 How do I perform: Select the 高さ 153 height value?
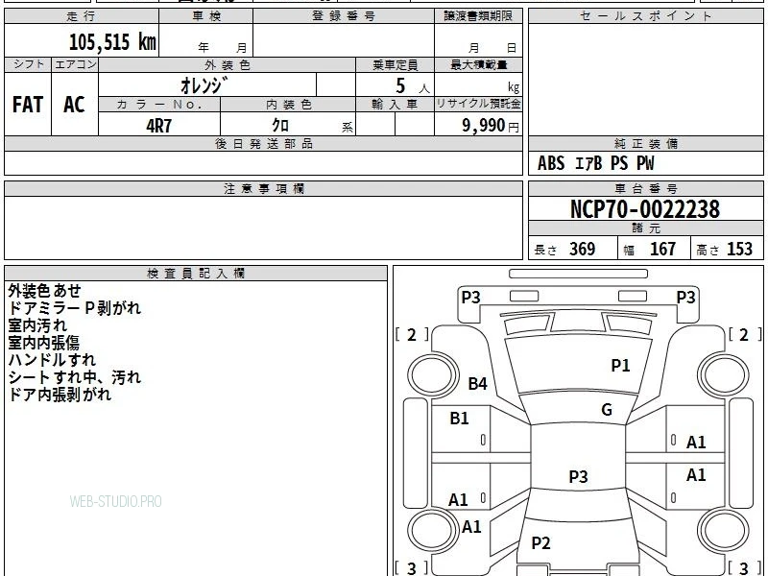(724, 250)
